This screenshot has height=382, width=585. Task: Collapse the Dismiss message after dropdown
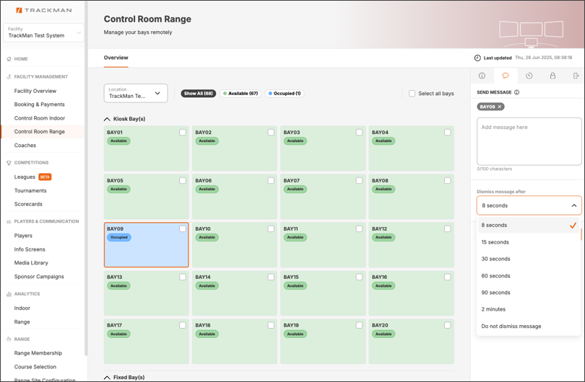pos(529,205)
